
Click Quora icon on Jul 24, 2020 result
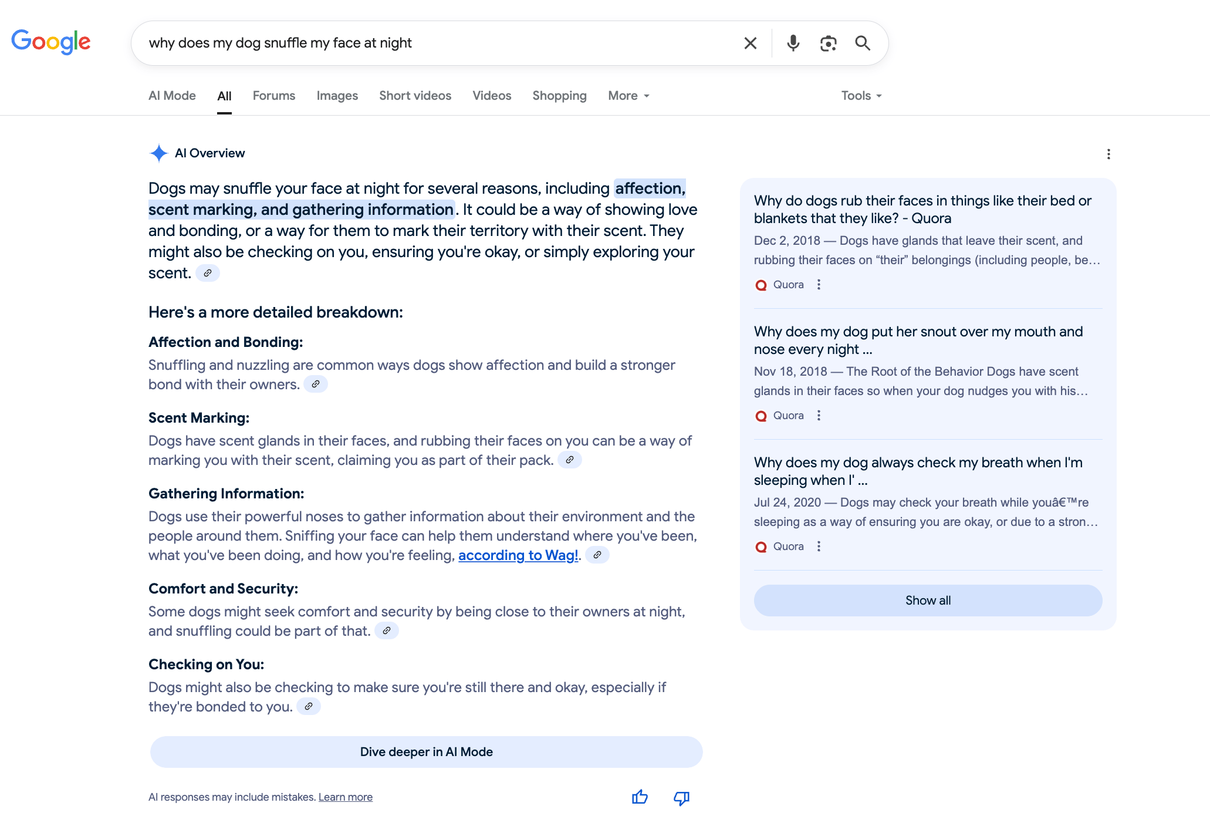761,547
